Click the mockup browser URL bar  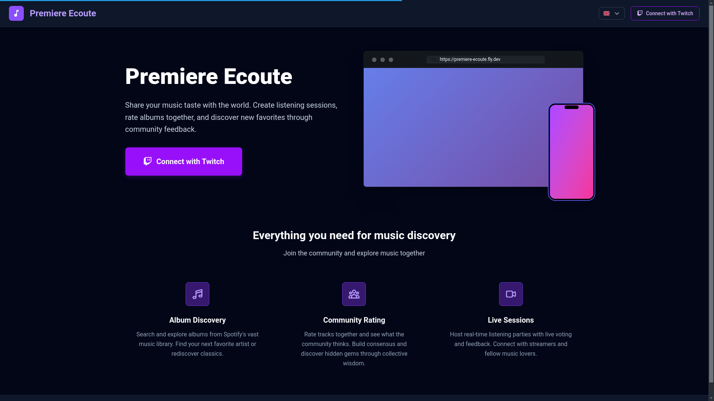(486, 59)
